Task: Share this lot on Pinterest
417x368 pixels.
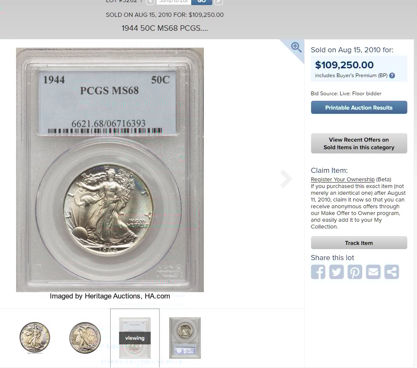Action: [x=355, y=272]
